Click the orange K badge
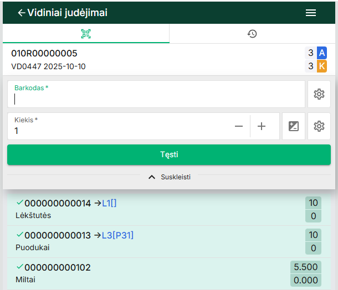The width and height of the screenshot is (338, 290). (321, 66)
